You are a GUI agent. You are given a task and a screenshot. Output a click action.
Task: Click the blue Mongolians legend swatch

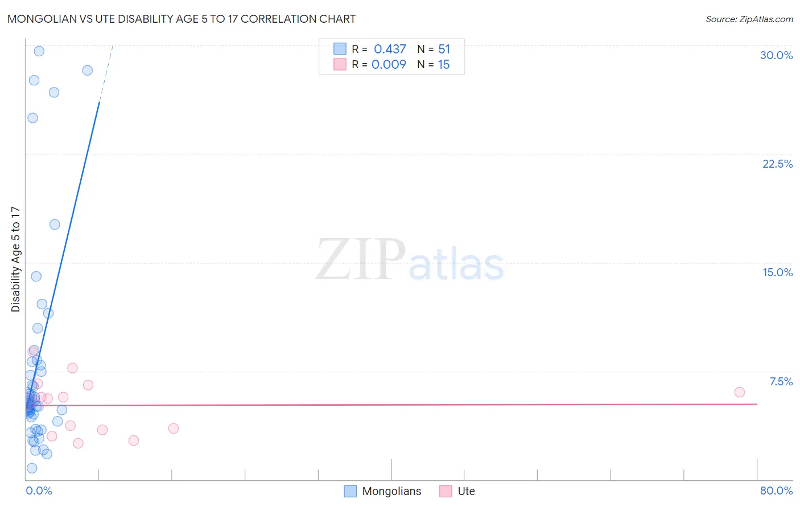coord(350,491)
